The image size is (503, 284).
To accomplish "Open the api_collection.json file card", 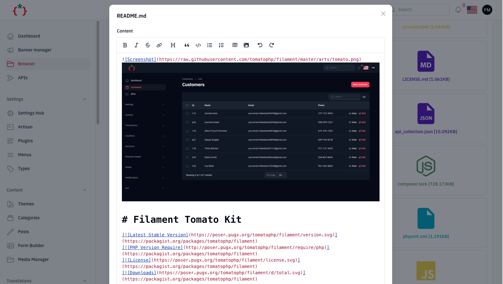I will pos(426,118).
